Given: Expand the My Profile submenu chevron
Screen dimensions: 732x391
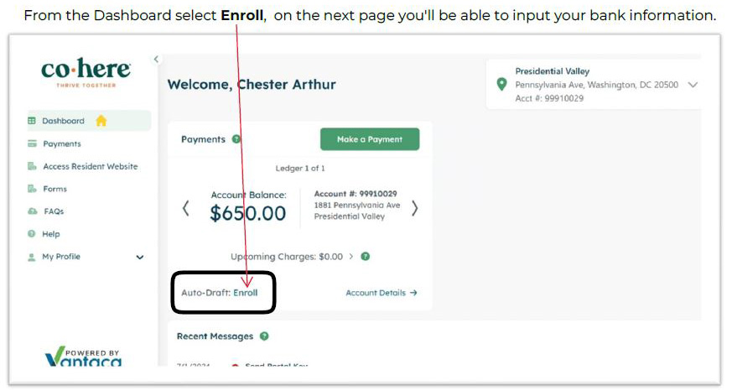Looking at the screenshot, I should [140, 258].
